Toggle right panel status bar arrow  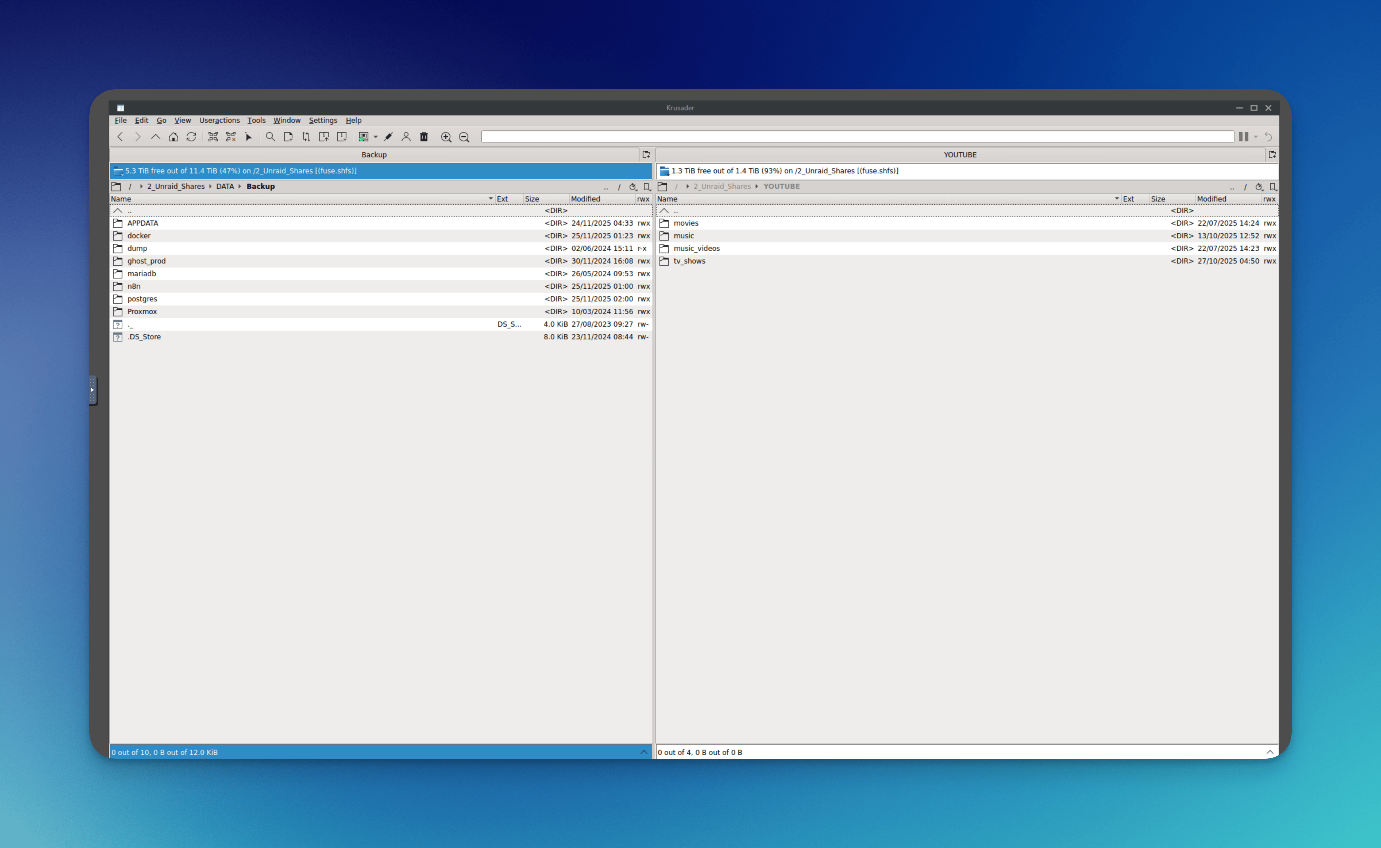[1270, 752]
